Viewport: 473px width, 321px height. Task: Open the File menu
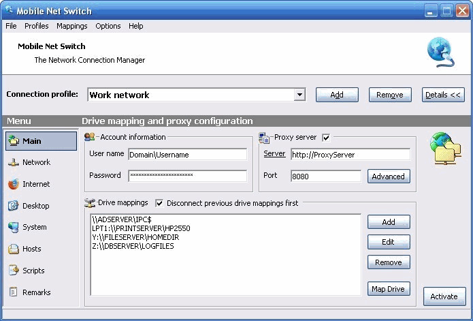coord(11,26)
